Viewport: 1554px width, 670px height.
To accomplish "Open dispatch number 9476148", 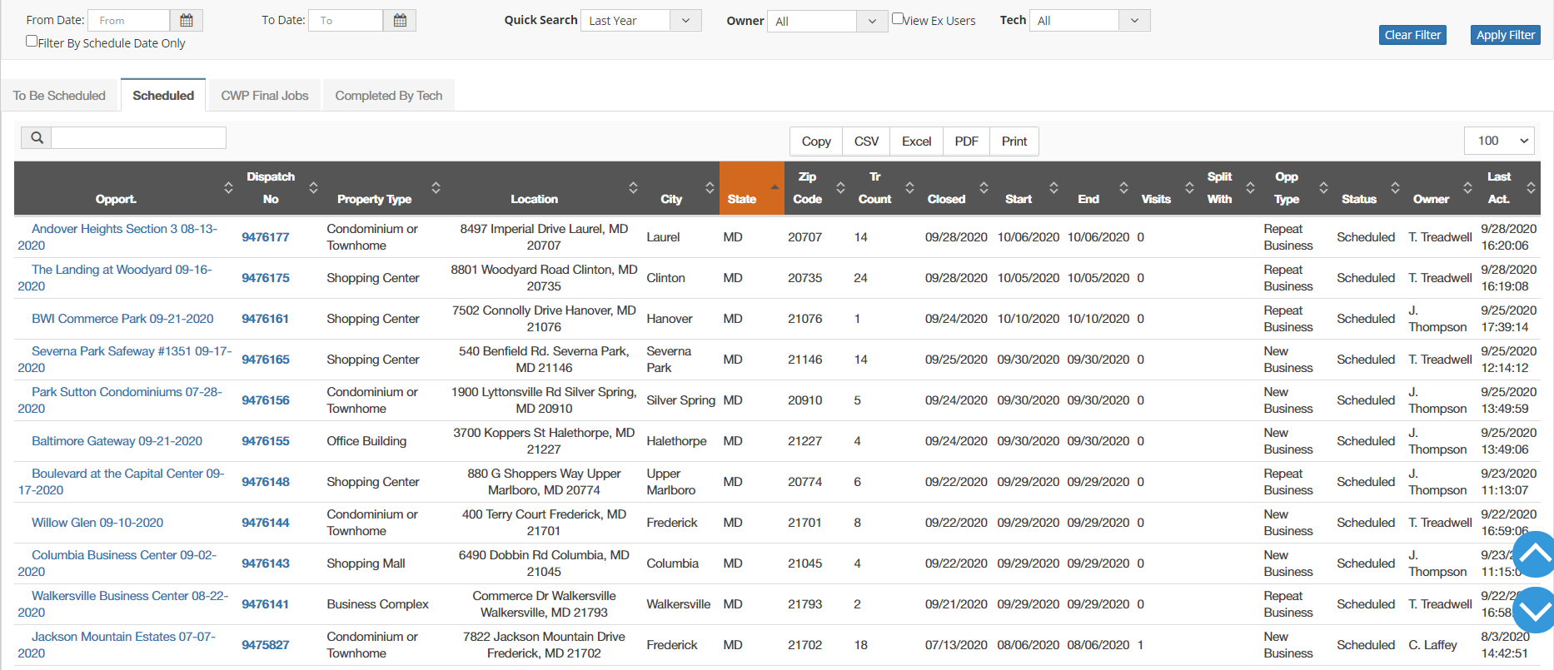I will point(266,482).
